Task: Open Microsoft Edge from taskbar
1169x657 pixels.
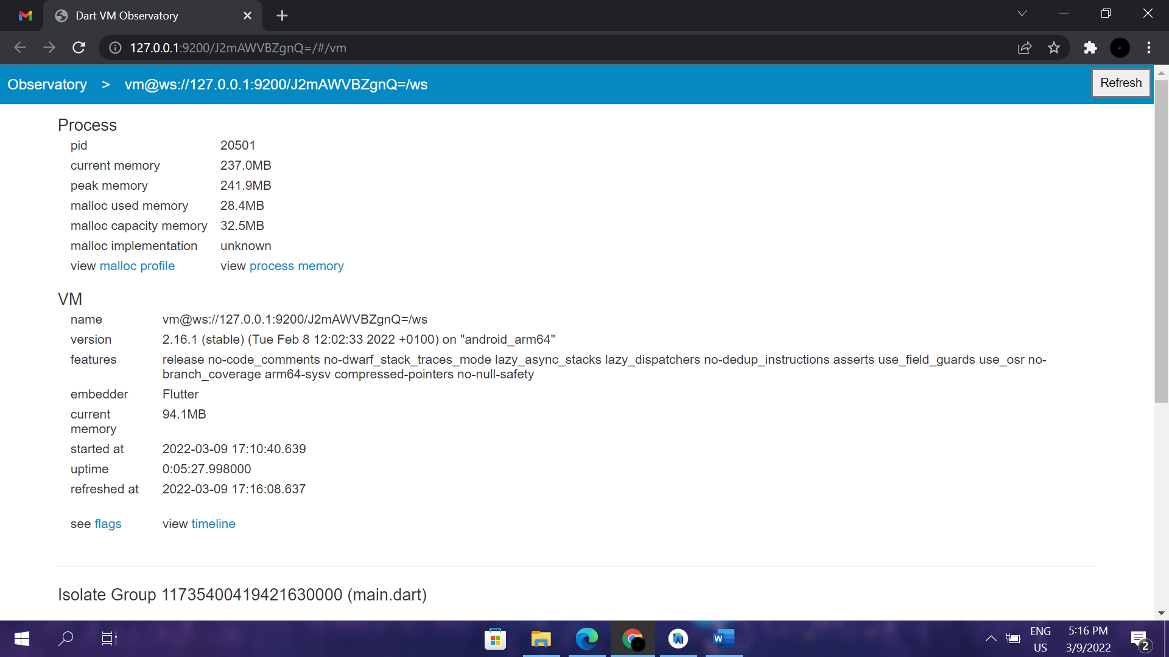Action: 586,639
